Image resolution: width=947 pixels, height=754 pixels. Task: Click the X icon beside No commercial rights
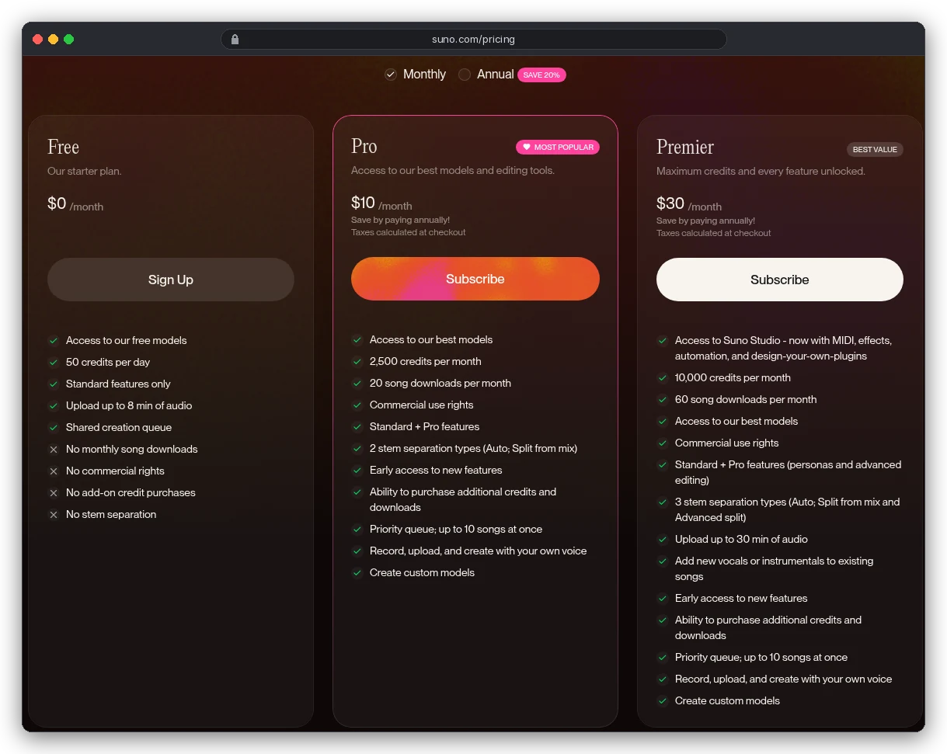(54, 471)
